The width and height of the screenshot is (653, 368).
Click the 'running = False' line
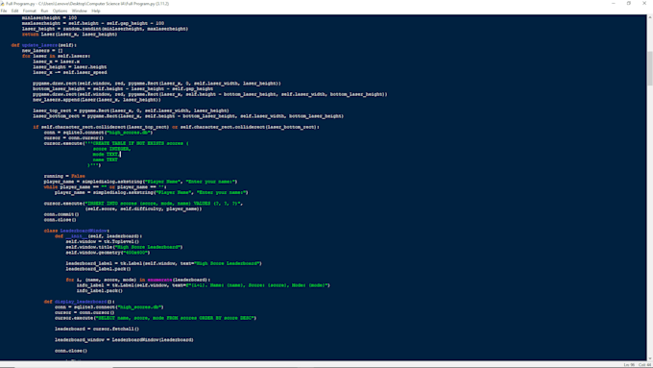(64, 176)
